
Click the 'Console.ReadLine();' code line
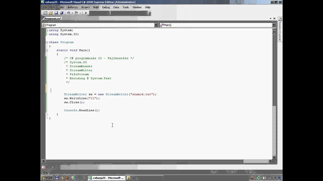click(82, 110)
